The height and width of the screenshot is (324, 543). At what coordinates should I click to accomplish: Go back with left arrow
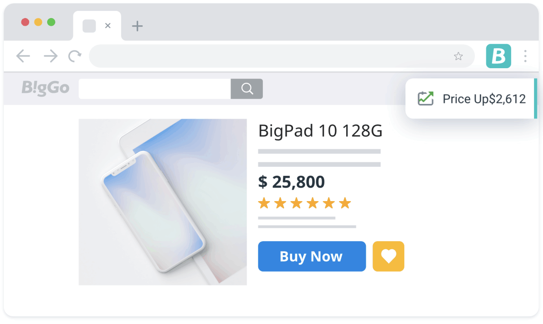23,56
